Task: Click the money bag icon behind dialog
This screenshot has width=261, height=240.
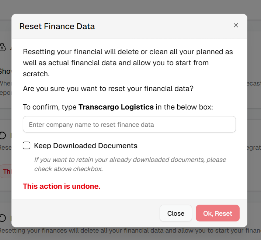Action: click(3, 47)
